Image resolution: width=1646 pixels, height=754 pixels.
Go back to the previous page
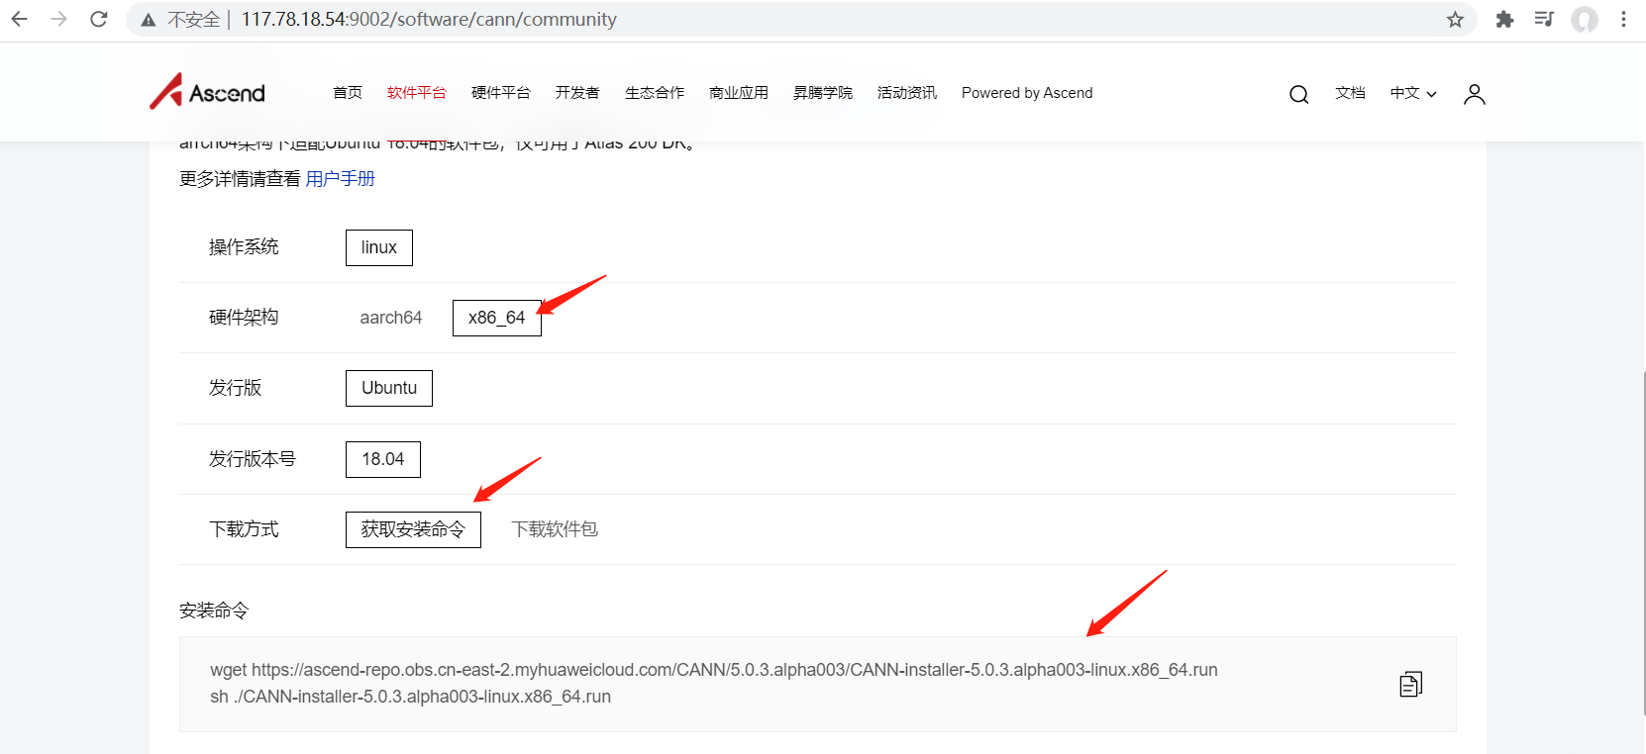coord(20,19)
